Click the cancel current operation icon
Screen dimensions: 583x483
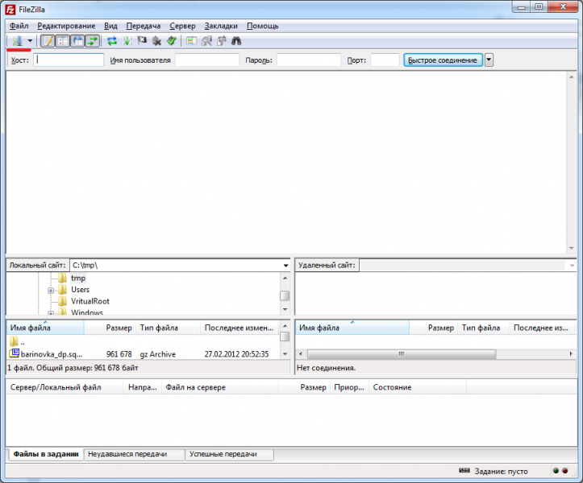142,41
